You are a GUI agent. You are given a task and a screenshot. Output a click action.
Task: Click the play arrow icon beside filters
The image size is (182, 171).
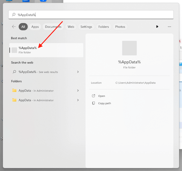coord(157,27)
